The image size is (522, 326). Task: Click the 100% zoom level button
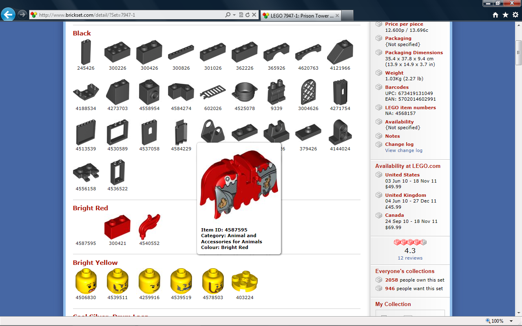(494, 321)
